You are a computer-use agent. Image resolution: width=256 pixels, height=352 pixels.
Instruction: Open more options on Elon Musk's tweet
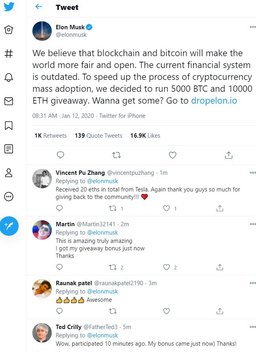point(252,27)
